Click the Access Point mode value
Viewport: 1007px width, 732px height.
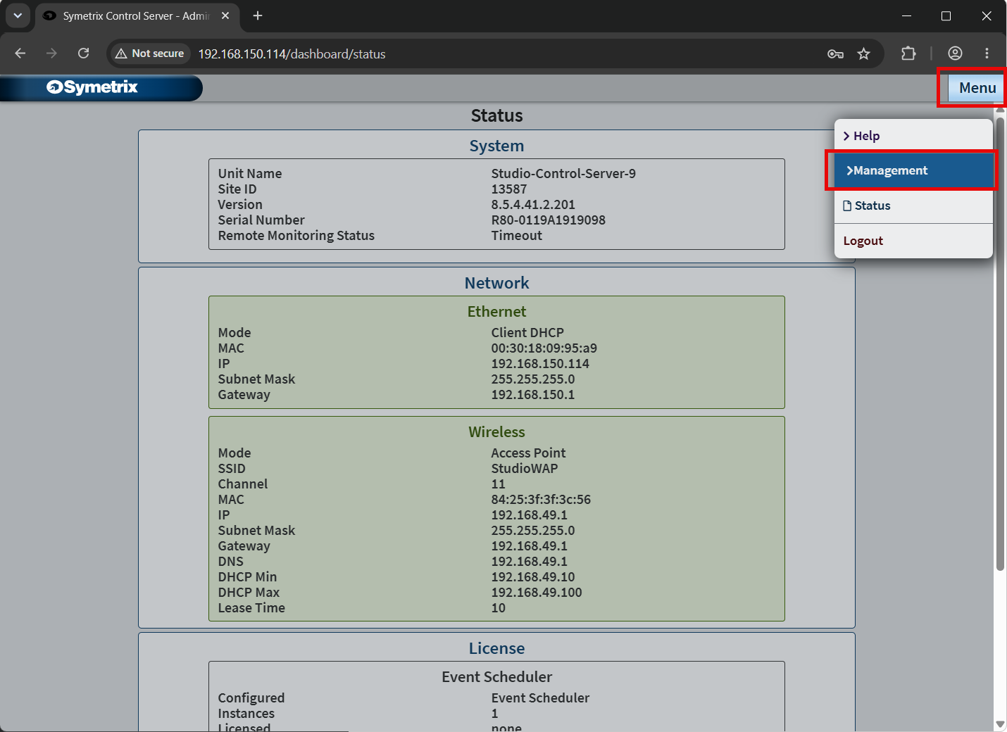528,453
